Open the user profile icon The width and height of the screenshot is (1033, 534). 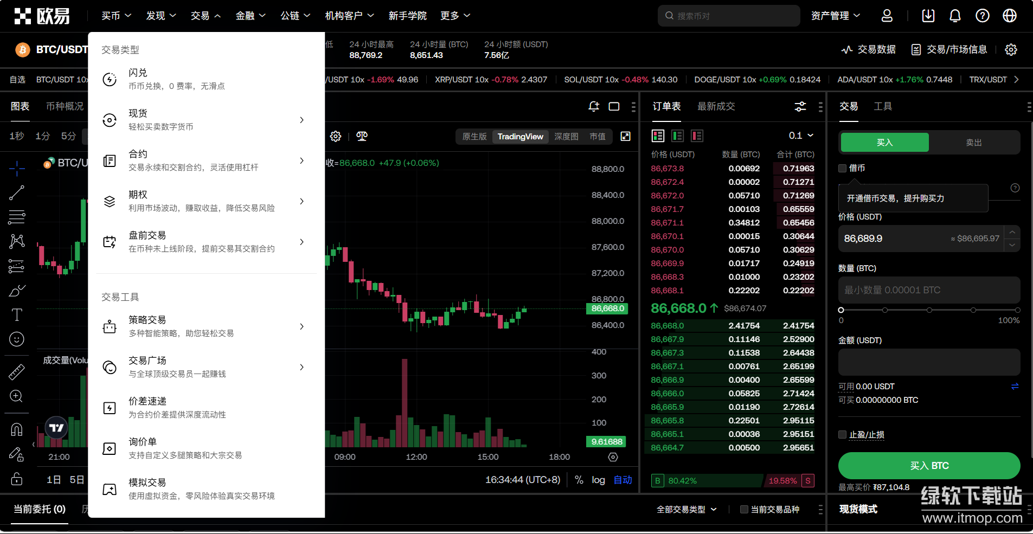887,16
